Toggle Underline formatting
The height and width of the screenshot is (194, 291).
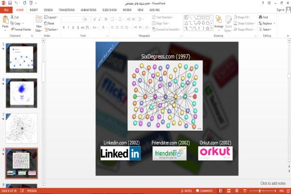73,28
